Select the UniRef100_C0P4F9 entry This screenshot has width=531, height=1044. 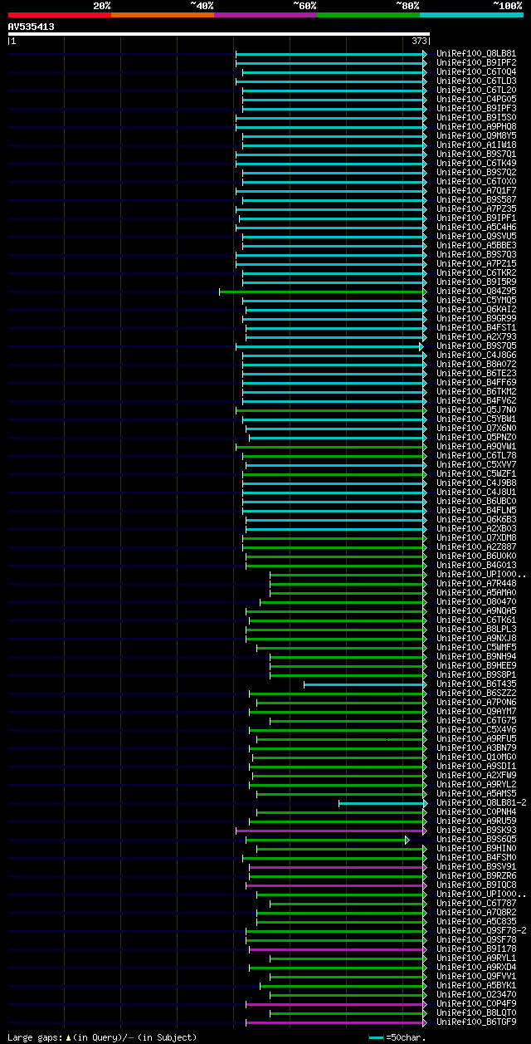coord(476,1004)
